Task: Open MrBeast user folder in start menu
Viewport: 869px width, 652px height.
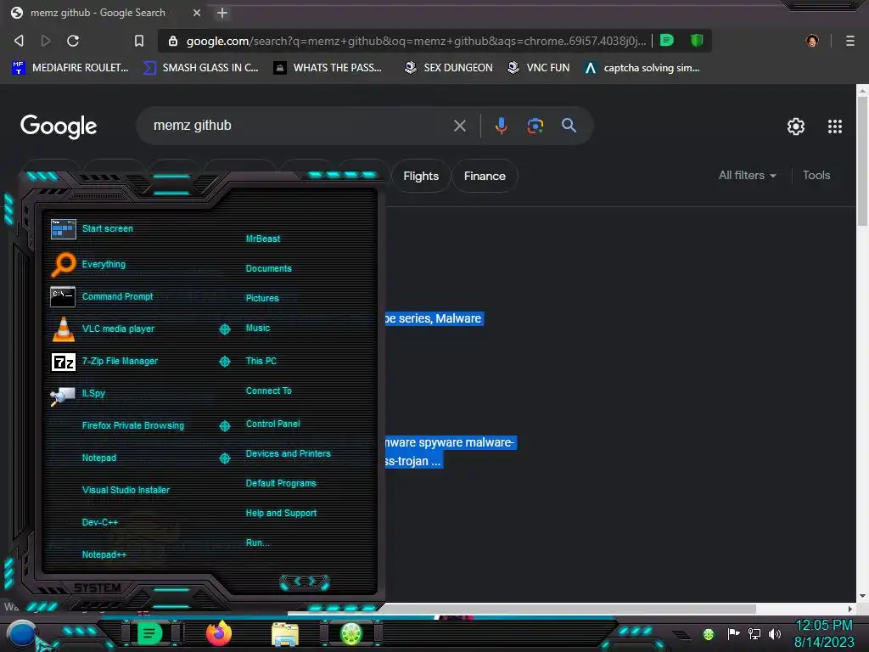Action: 263,239
